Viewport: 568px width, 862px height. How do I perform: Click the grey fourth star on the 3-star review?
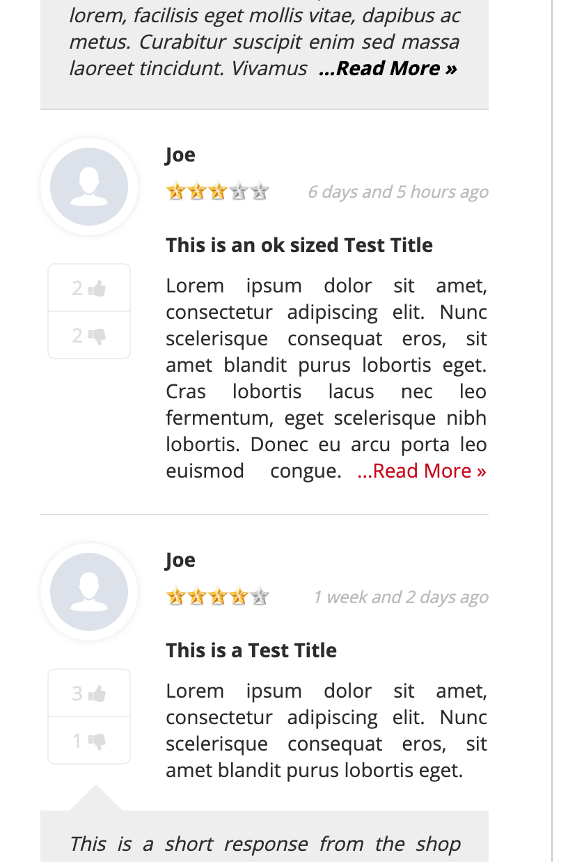pos(239,189)
